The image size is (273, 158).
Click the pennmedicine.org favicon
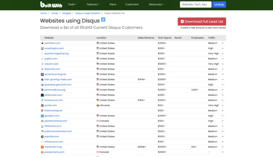[42, 90]
